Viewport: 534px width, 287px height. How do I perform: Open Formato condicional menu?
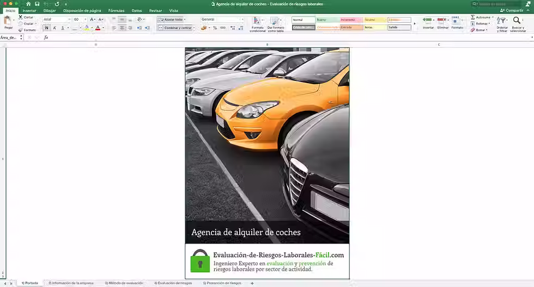257,24
